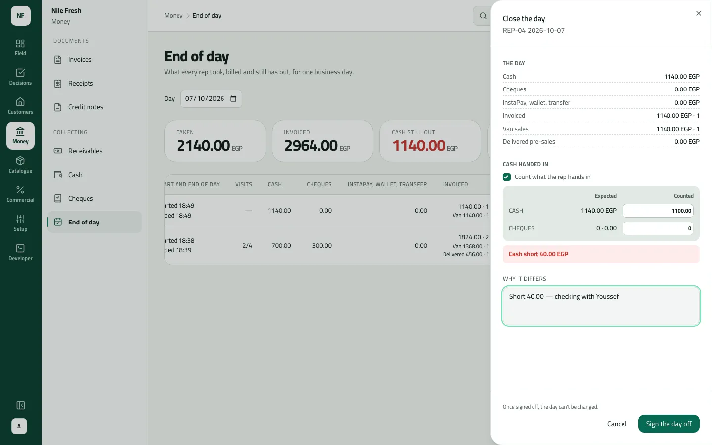This screenshot has width=712, height=445.
Task: Open the Cash collecting page
Action: [x=94, y=175]
